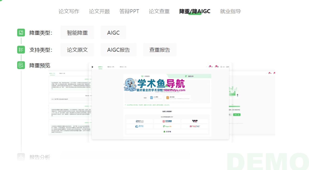Click the 降重类型 step icon

pos(21,33)
